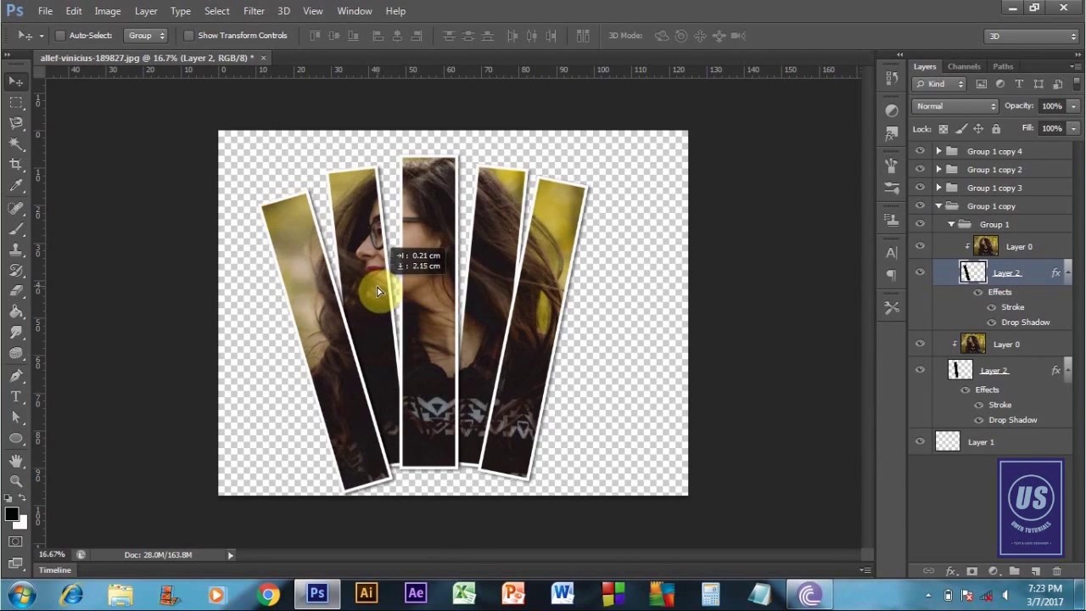Select the Hand tool
Screen dimensions: 1086x611
click(16, 460)
